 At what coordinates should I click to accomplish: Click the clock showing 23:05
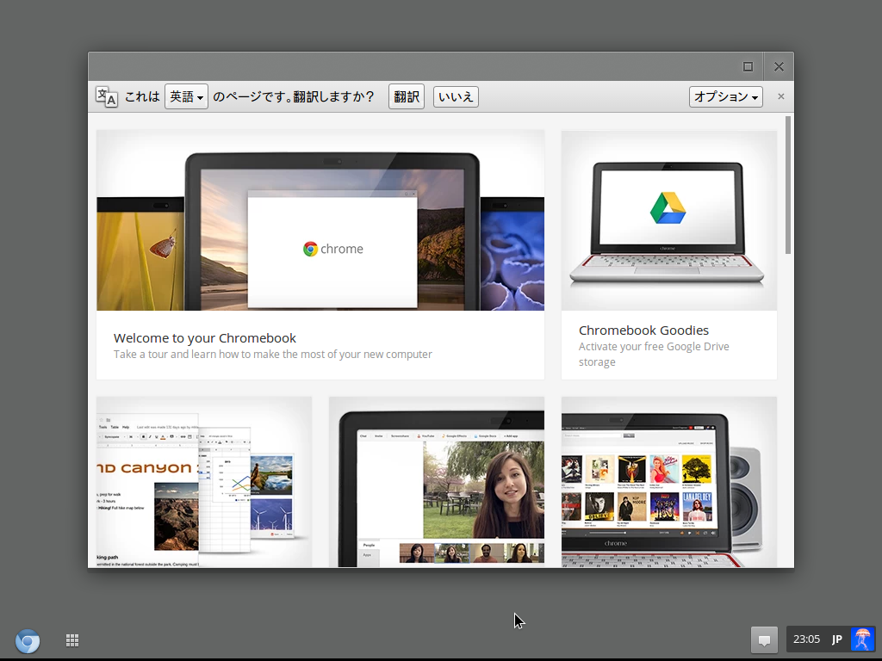(x=806, y=639)
